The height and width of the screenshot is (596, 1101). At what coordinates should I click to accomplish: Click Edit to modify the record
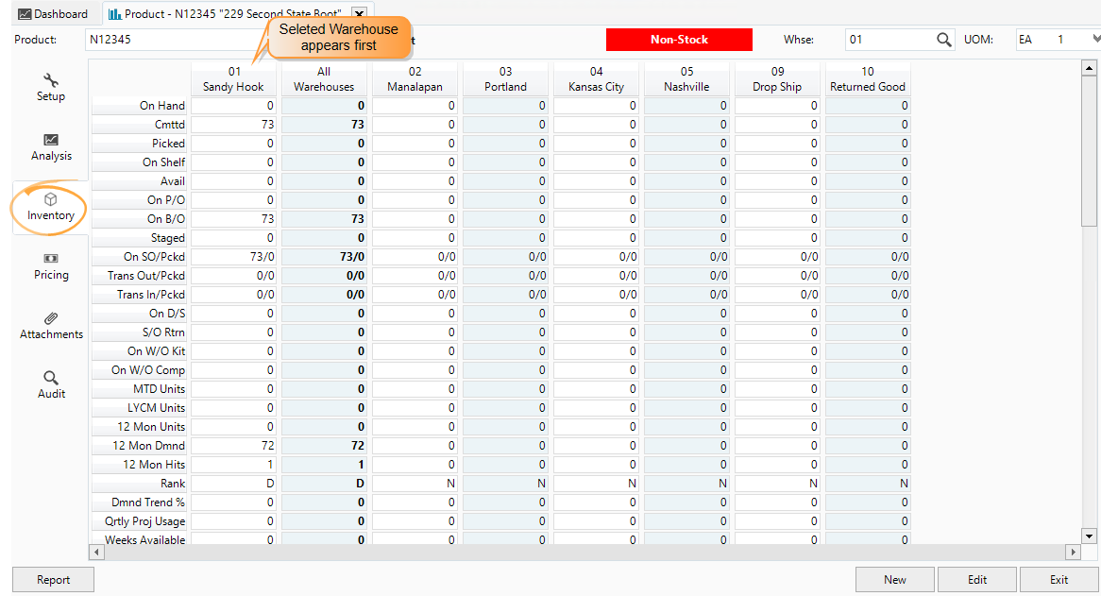point(976,579)
